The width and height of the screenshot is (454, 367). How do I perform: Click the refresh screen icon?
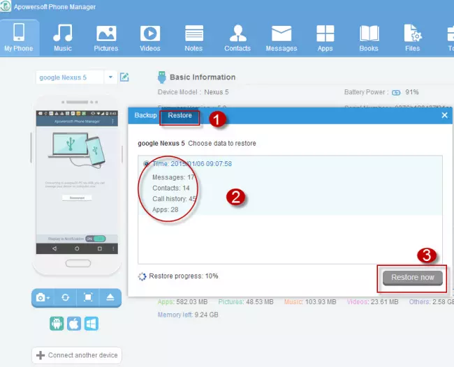(x=66, y=297)
